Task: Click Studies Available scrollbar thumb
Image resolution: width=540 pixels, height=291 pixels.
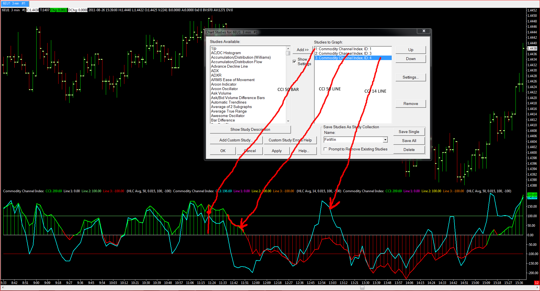Action: point(288,53)
